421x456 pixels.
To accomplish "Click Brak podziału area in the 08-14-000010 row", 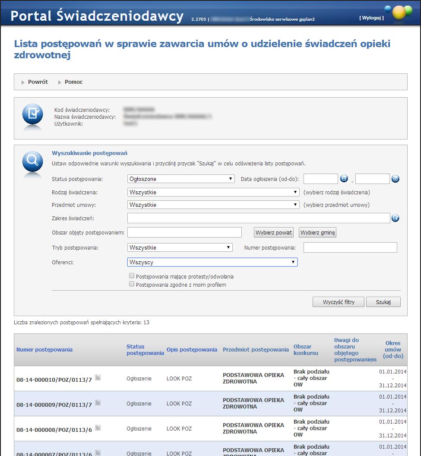I will tap(311, 378).
